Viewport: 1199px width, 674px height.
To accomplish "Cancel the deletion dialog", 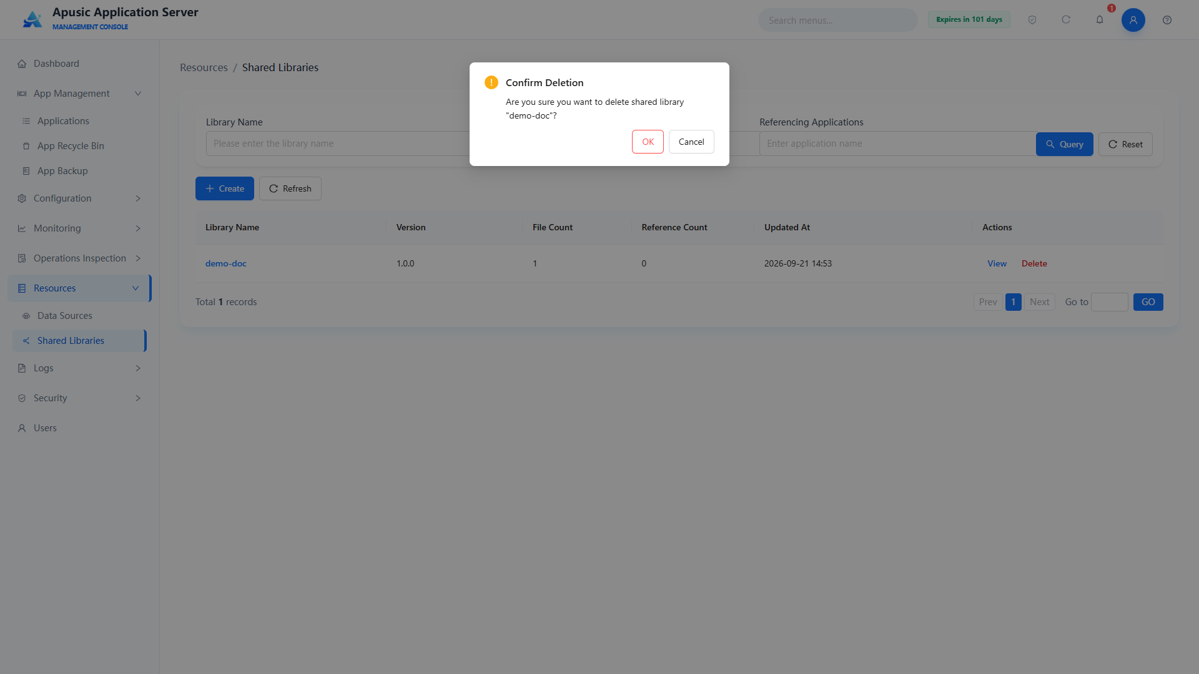I will 691,142.
